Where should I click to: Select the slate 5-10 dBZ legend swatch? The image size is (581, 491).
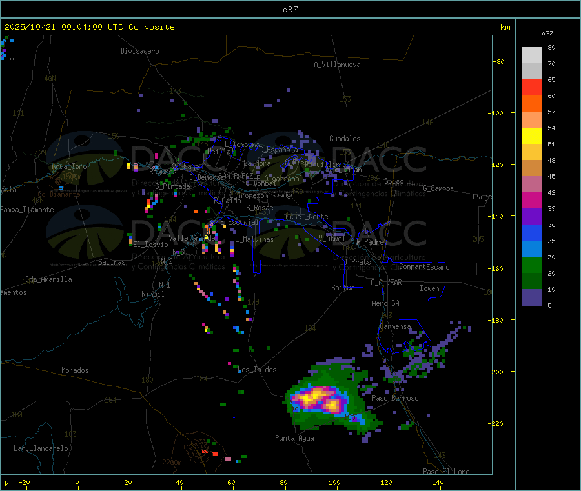click(532, 297)
